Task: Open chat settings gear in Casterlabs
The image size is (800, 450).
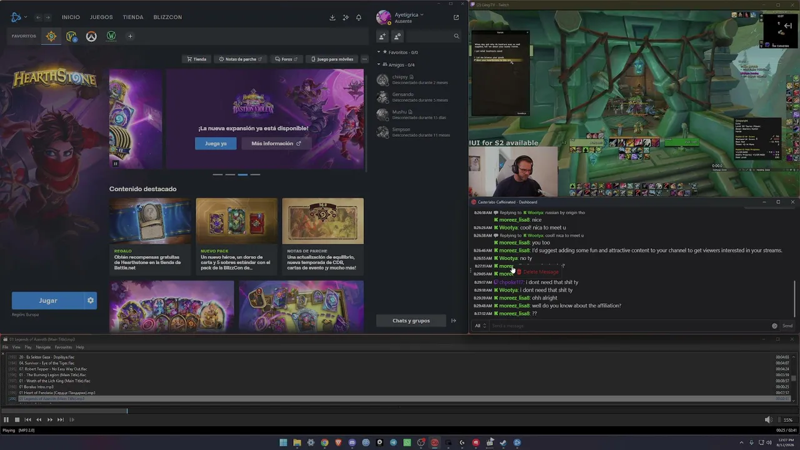Action: point(774,326)
